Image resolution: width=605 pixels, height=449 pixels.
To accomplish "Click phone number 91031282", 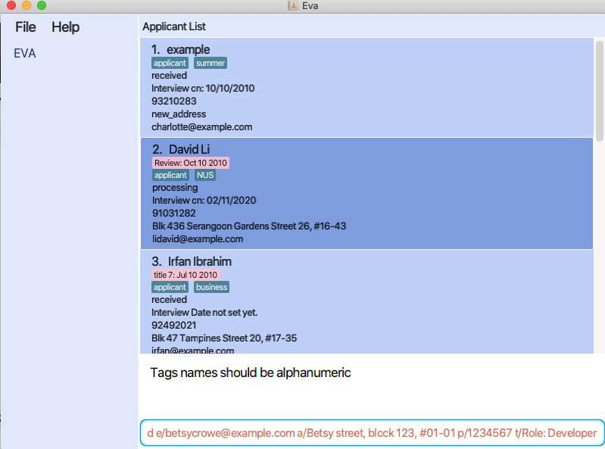I will coord(174,214).
